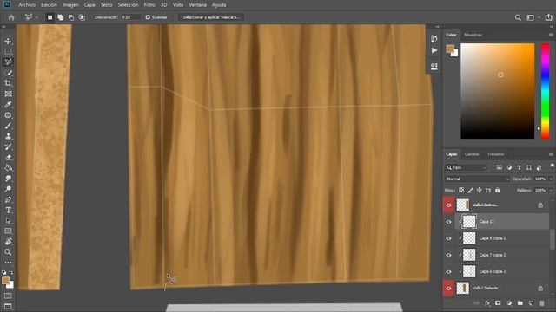Viewport: 556px width, 312px height.
Task: Select the Pen tool
Action: 8,199
